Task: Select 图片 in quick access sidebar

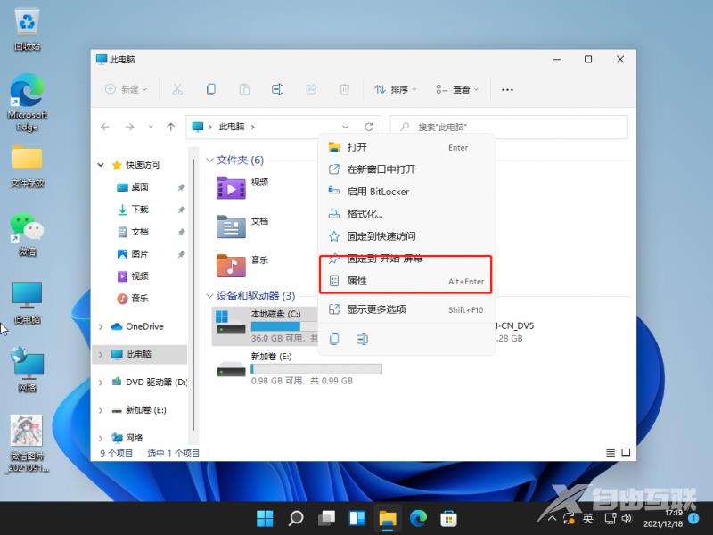Action: [x=139, y=254]
